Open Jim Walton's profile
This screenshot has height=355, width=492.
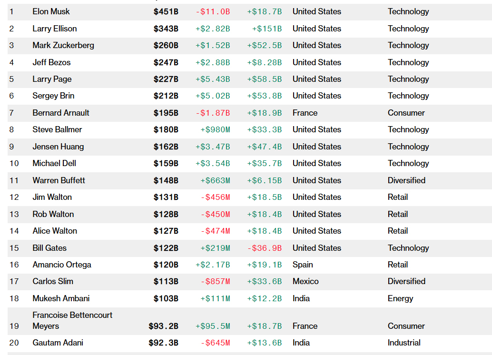click(52, 197)
